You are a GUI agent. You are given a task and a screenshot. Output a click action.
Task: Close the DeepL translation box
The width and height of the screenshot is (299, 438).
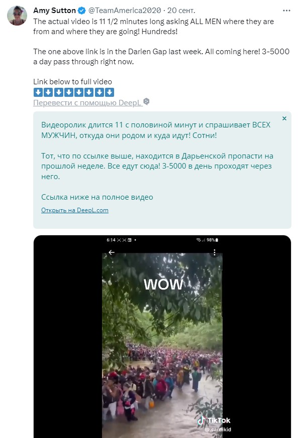click(x=284, y=118)
